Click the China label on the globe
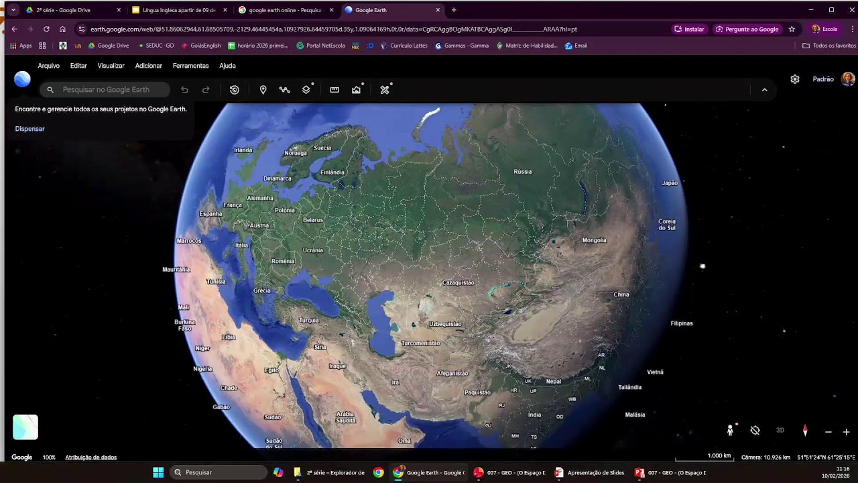This screenshot has width=858, height=483. (621, 294)
